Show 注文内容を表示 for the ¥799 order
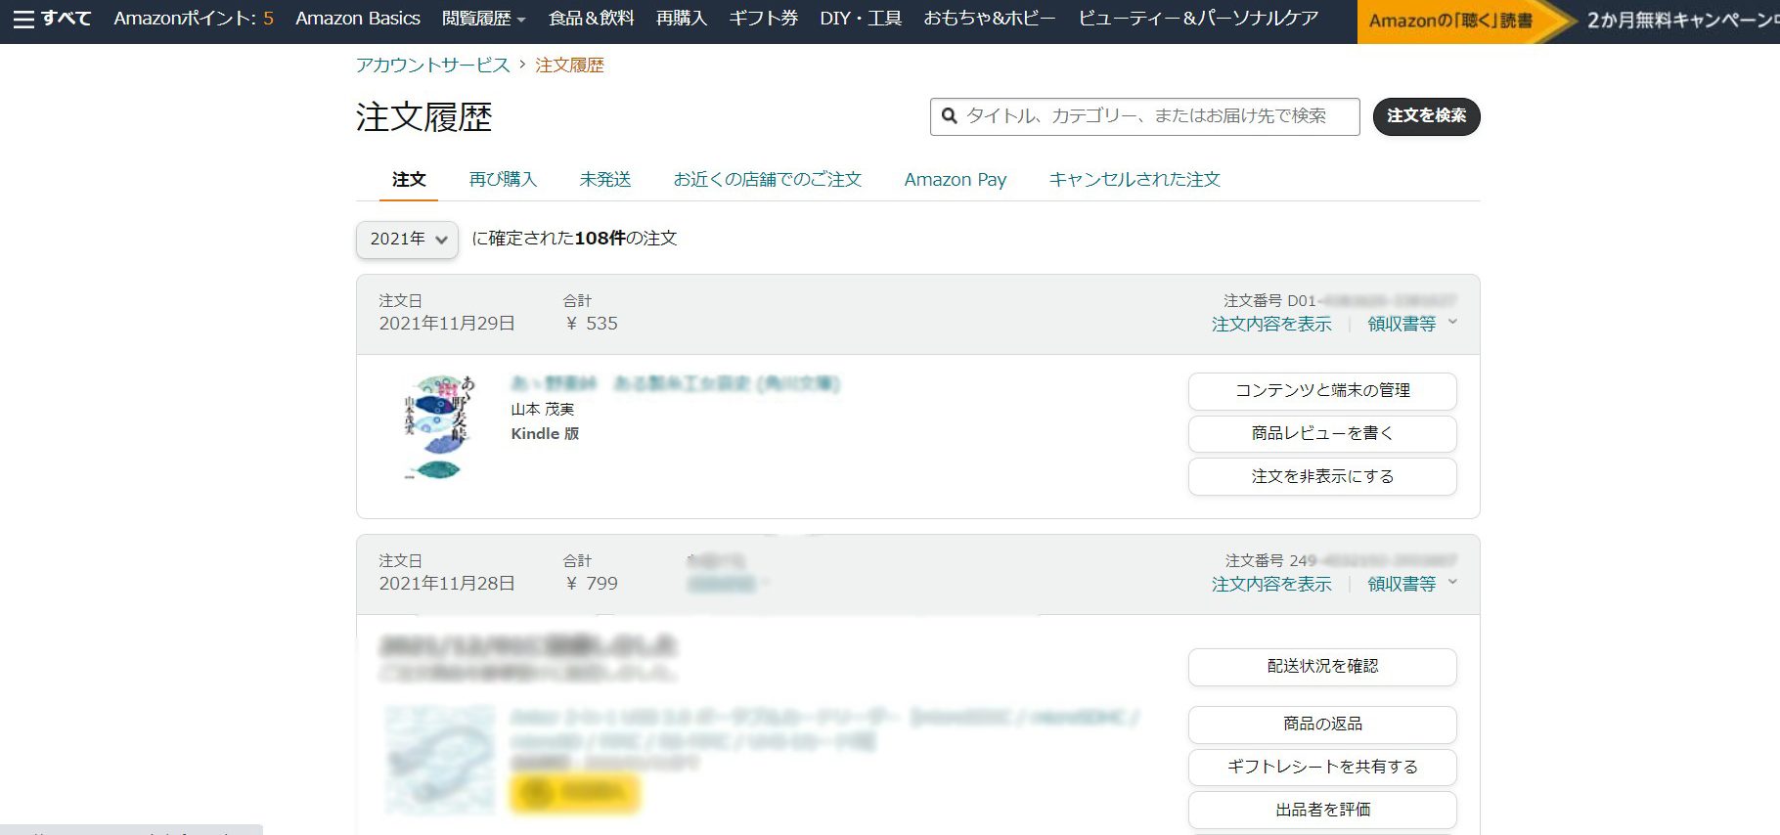This screenshot has height=835, width=1780. [1271, 584]
